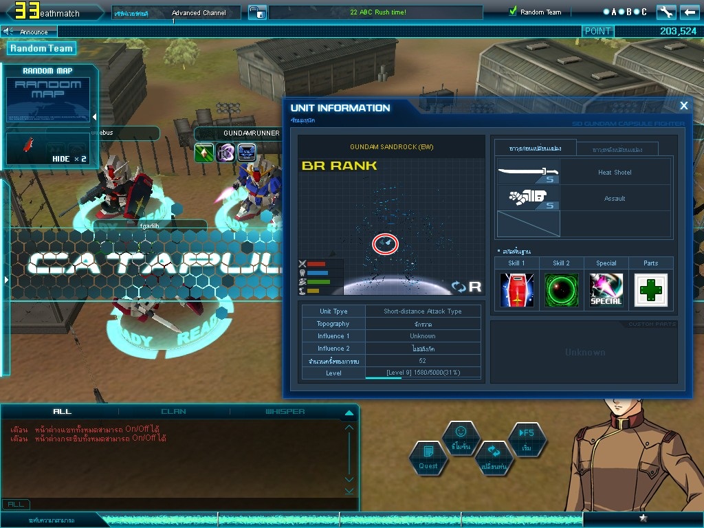Image resolution: width=704 pixels, height=528 pixels.
Task: Switch to the second weapon set tab
Action: click(x=617, y=149)
